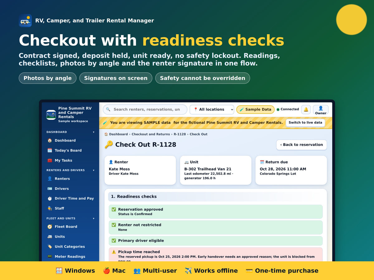This screenshot has height=280, width=374.
Task: Open Driver Time and Pay
Action: pyautogui.click(x=70, y=198)
